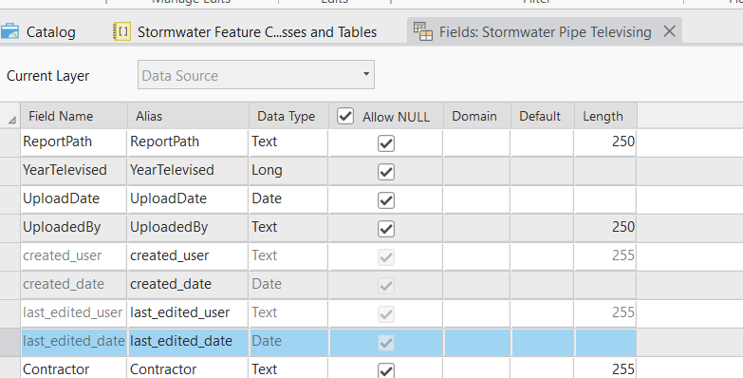Close the Fields: Stormwater Pipe Televising tab

pyautogui.click(x=669, y=31)
